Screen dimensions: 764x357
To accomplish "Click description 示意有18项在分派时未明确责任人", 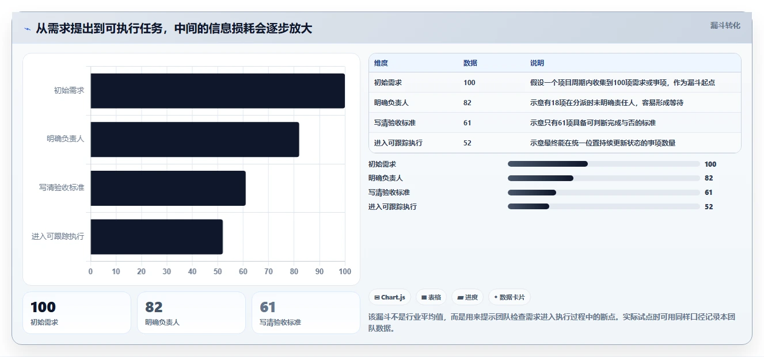I will 607,103.
